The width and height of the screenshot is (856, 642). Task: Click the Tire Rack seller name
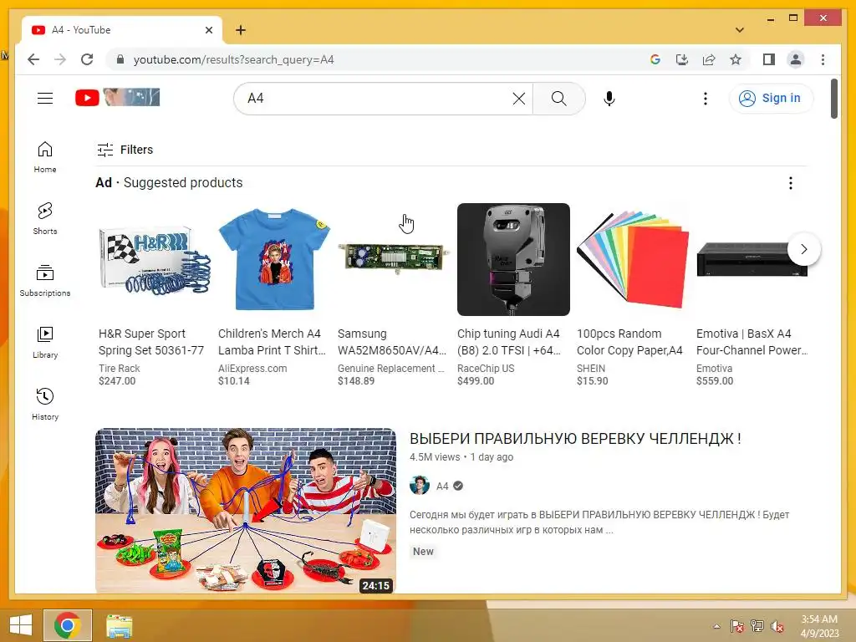coord(119,369)
